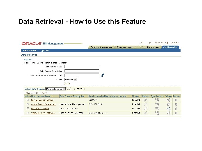Open Views for Oracle Order Management
Screen dimensions: 202x151
pos(169,104)
